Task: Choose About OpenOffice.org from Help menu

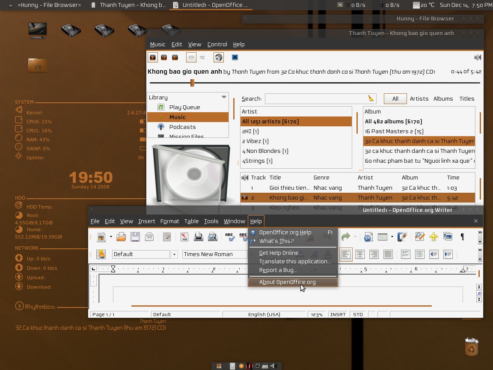Action: pyautogui.click(x=293, y=282)
